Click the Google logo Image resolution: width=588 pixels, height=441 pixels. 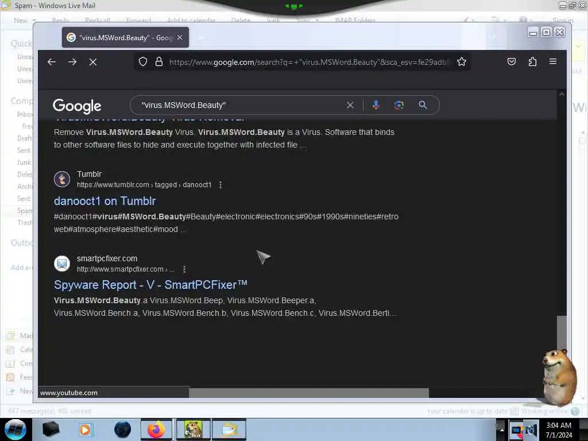click(77, 106)
